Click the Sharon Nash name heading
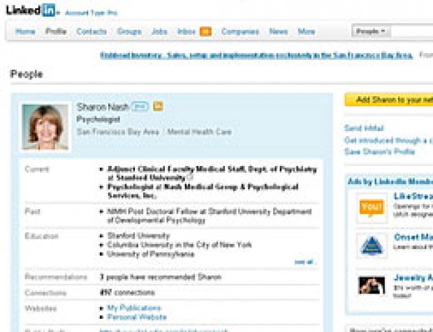 point(103,107)
